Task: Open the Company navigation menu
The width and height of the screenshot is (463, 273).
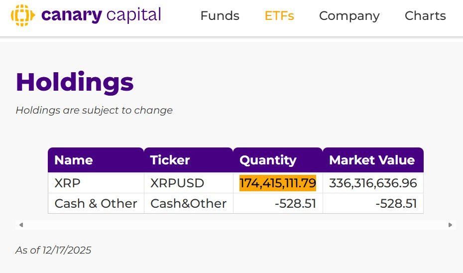Action: pyautogui.click(x=349, y=16)
